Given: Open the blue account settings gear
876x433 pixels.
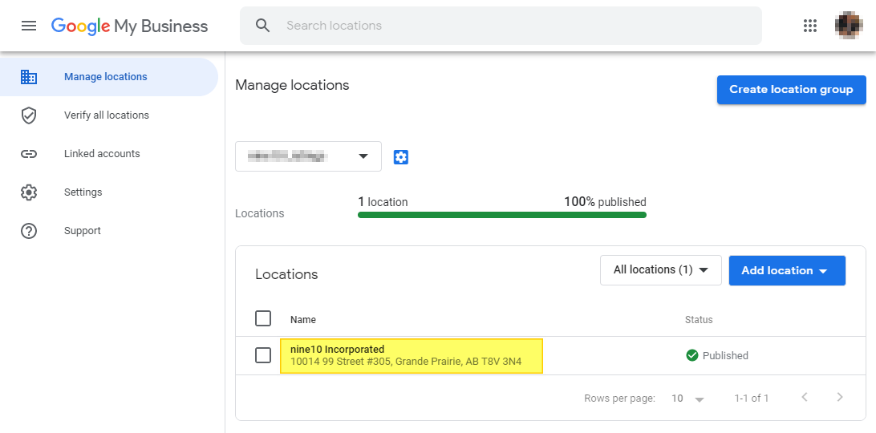Looking at the screenshot, I should pyautogui.click(x=400, y=157).
